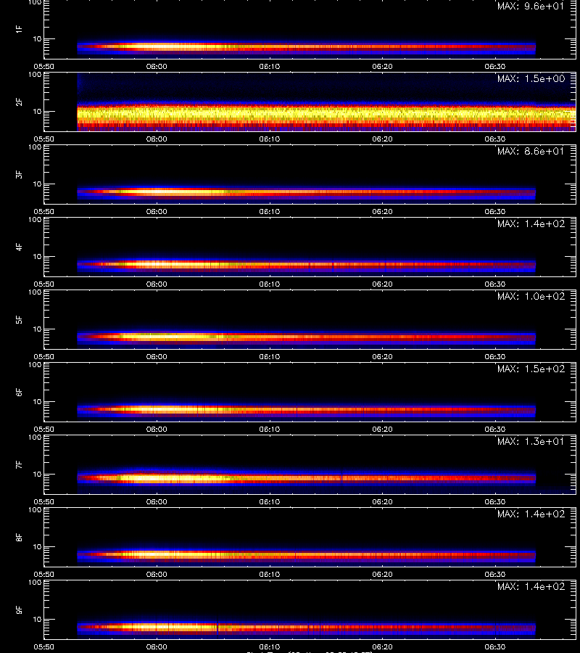Click the 100 y-axis label of panel 5F

tap(35, 292)
